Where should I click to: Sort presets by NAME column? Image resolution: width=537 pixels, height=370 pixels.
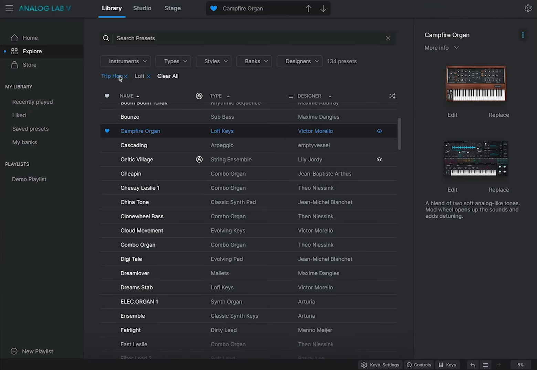click(129, 96)
